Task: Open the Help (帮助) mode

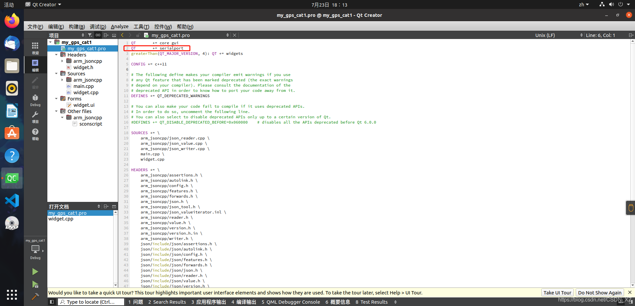Action: coord(35,134)
